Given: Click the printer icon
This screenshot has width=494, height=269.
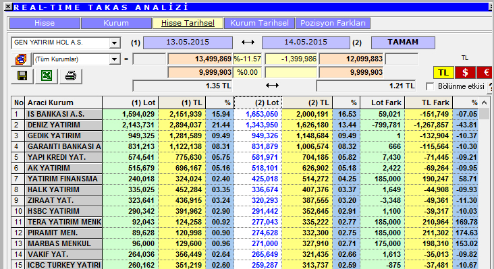Looking at the screenshot, I should click(71, 76).
